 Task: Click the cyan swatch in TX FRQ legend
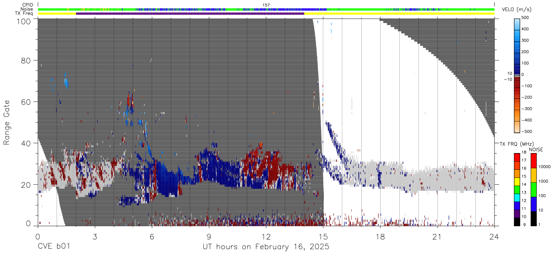tap(518, 197)
